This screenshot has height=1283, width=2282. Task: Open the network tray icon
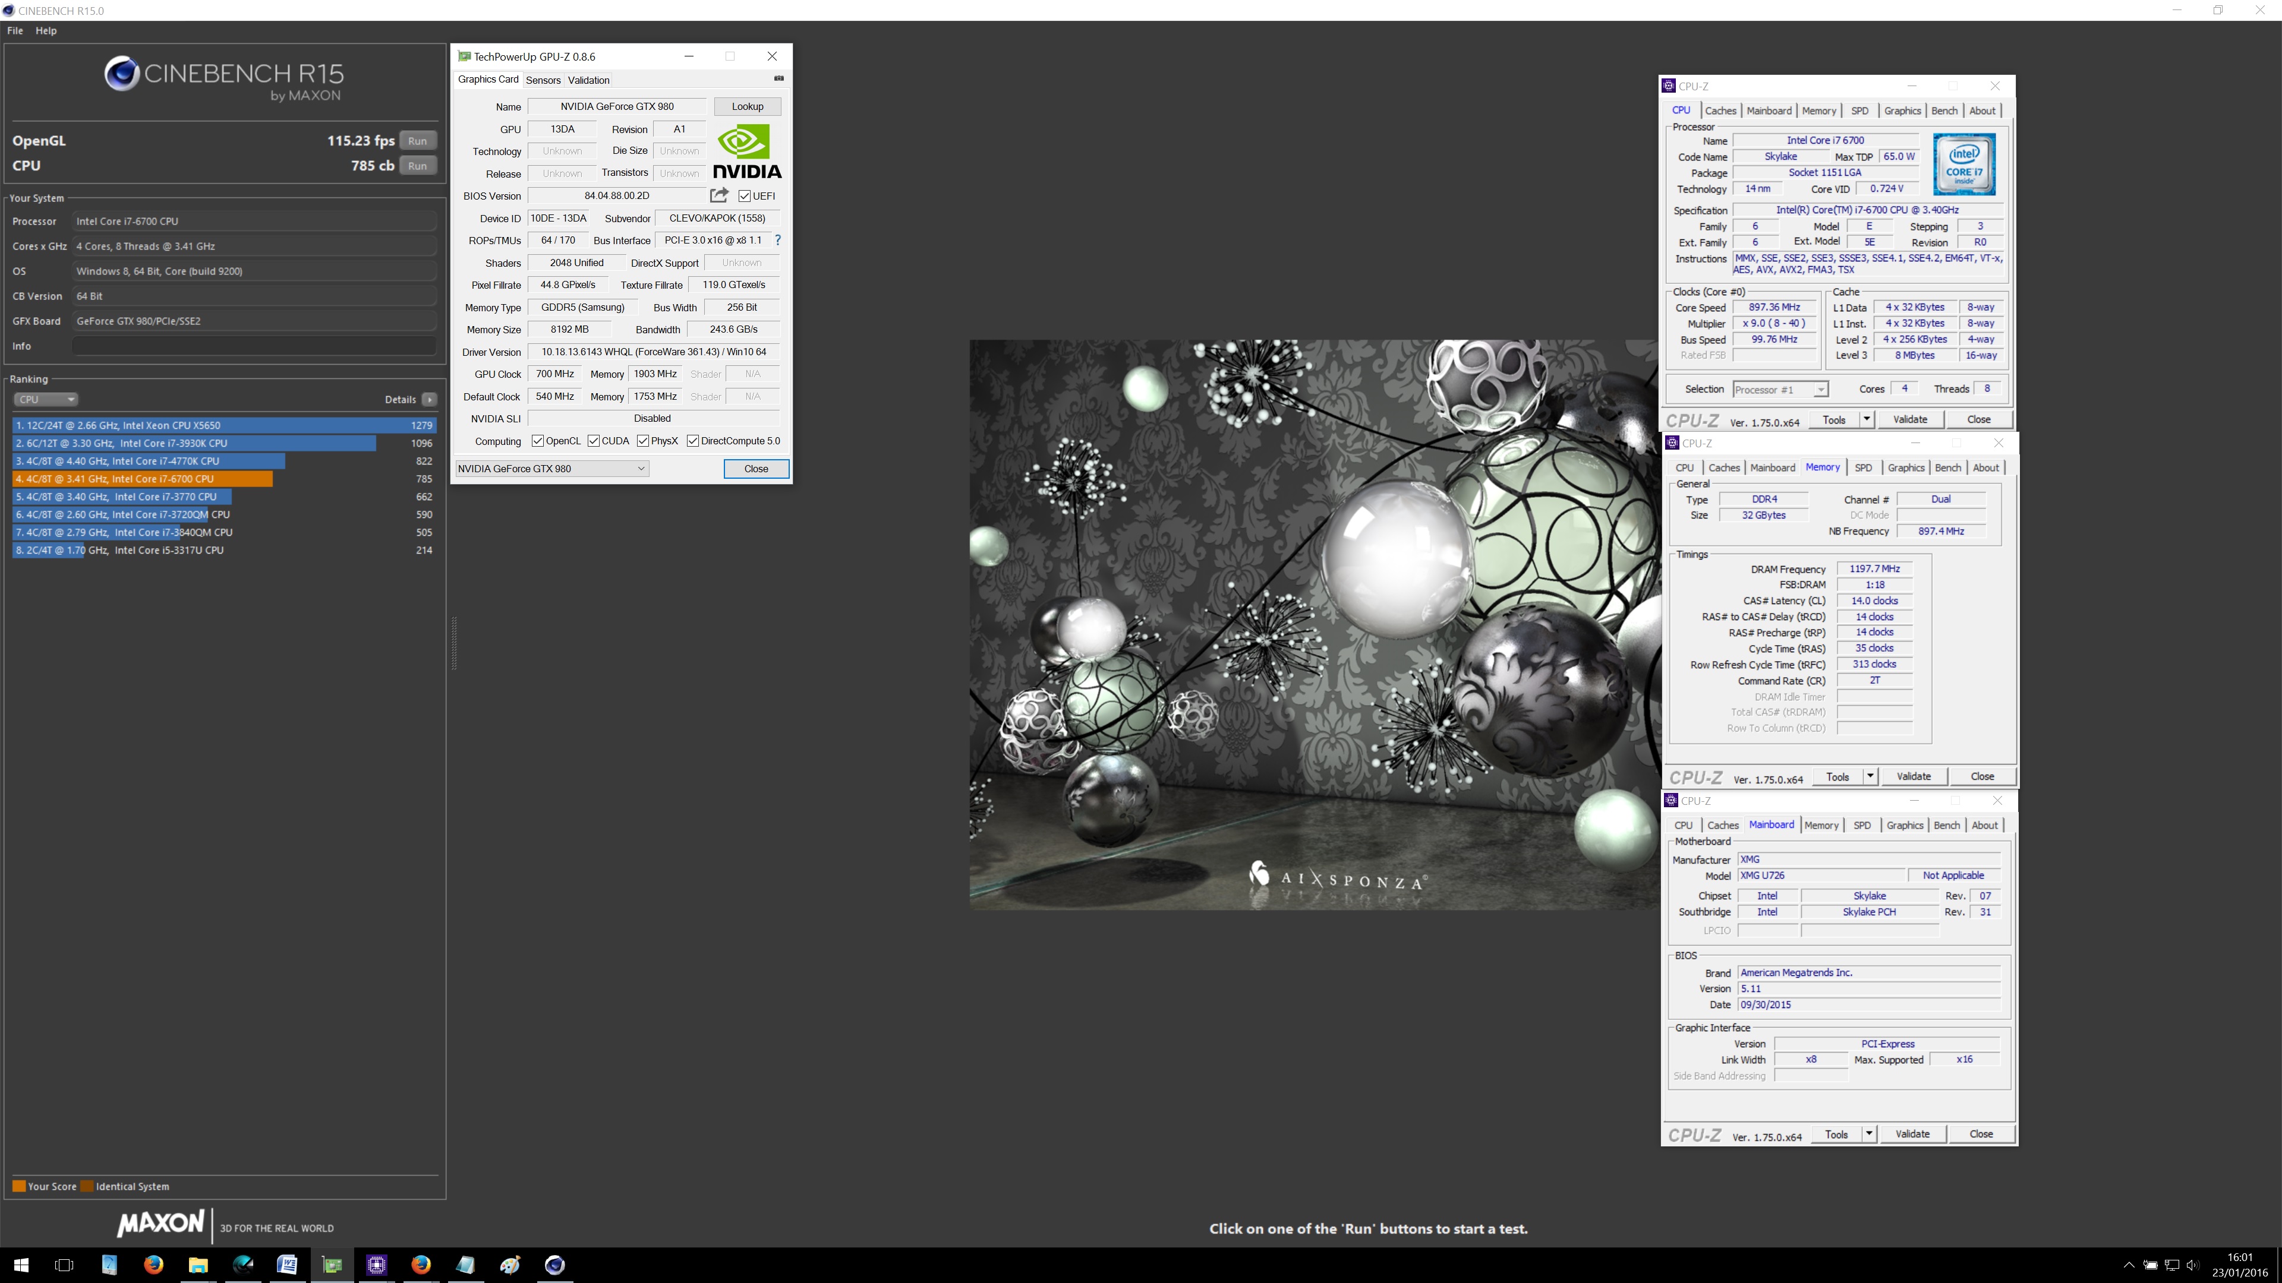(2171, 1265)
